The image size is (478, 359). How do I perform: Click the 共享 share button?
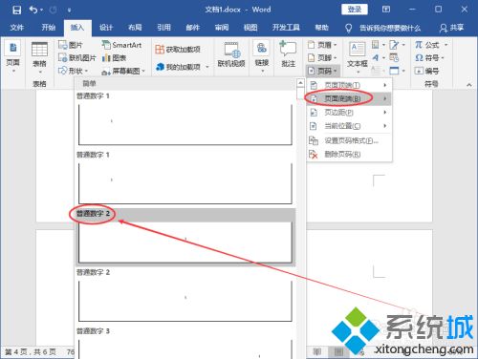click(x=451, y=28)
